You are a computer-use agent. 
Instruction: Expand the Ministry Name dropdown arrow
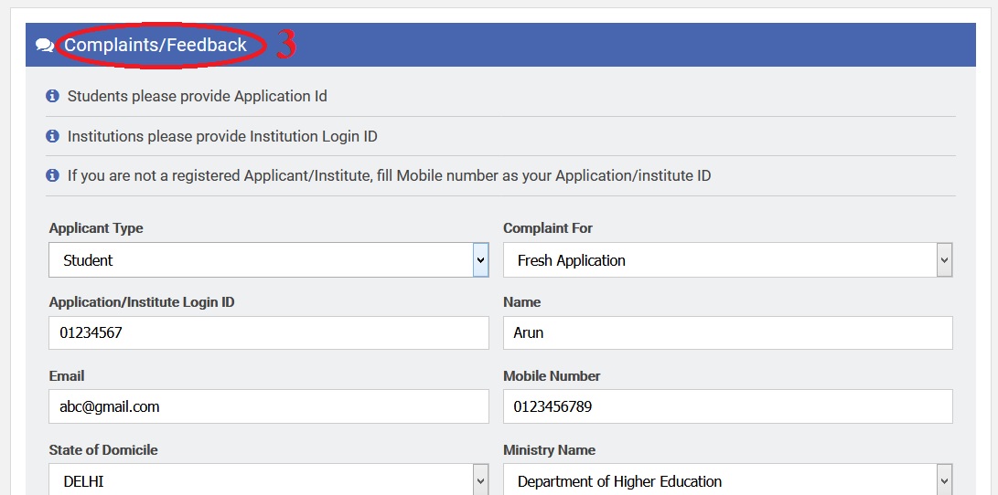click(945, 481)
